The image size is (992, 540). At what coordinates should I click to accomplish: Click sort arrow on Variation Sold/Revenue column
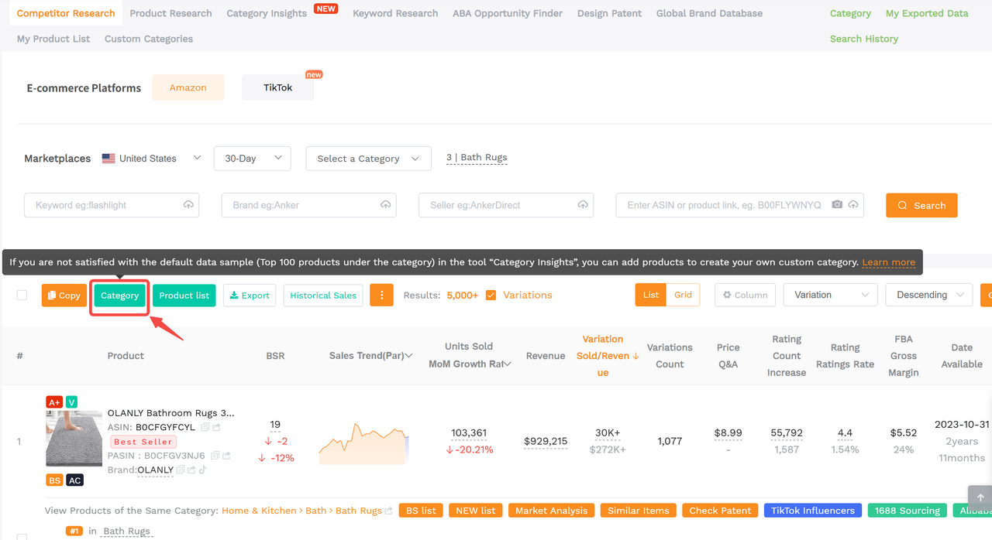point(635,356)
